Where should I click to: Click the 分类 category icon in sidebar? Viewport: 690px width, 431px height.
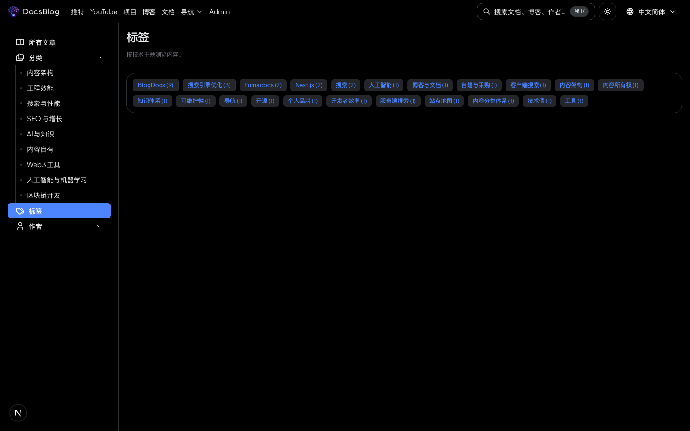click(x=20, y=57)
